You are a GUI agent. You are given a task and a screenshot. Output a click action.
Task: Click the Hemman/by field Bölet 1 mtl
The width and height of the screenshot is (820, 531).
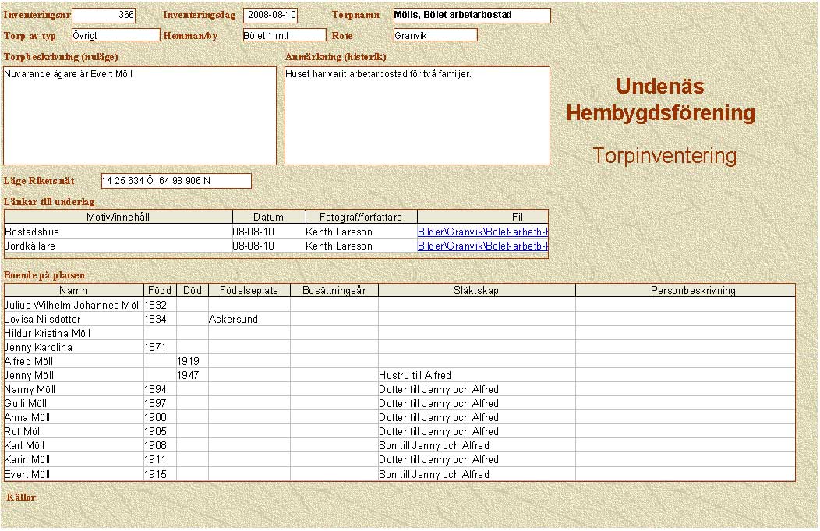284,35
